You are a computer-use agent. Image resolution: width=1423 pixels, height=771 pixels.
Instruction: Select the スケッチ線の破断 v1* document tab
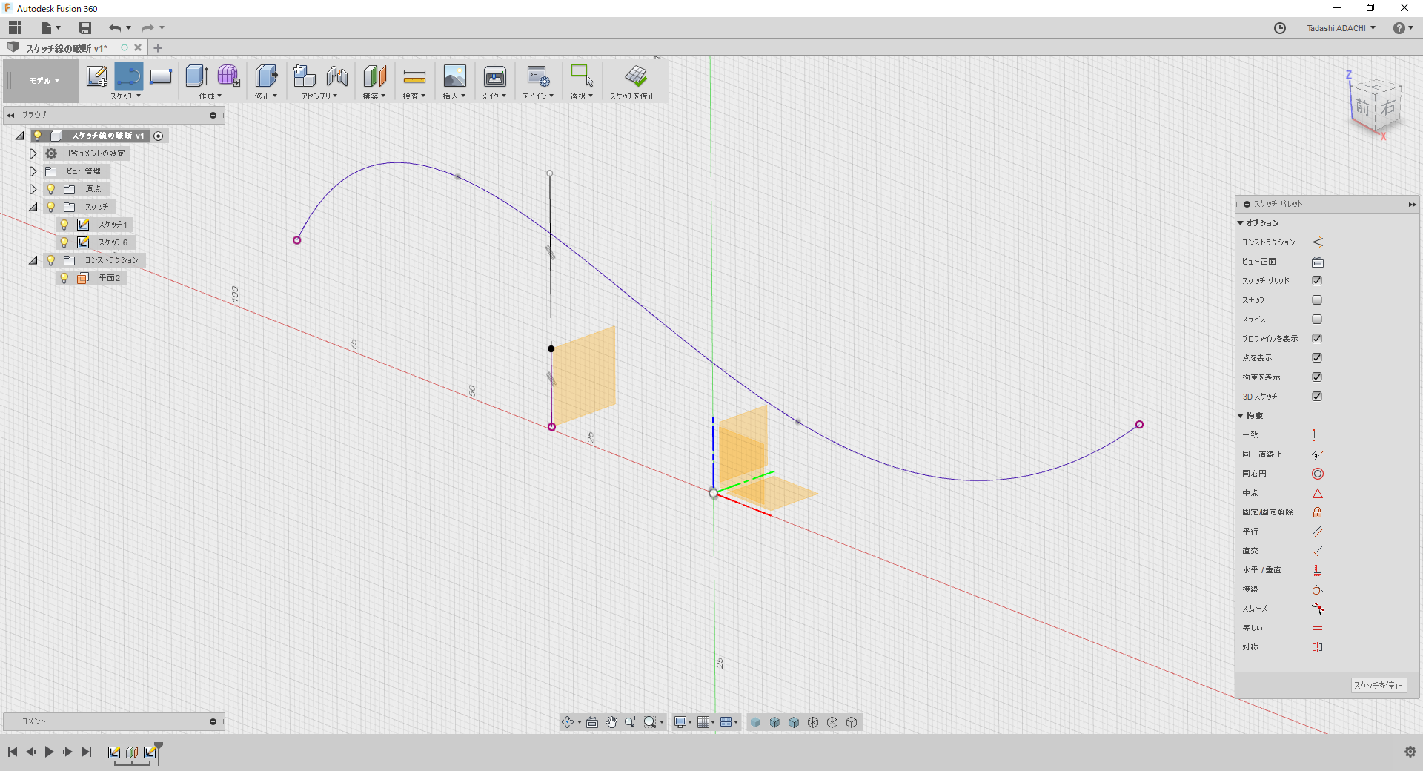point(67,48)
